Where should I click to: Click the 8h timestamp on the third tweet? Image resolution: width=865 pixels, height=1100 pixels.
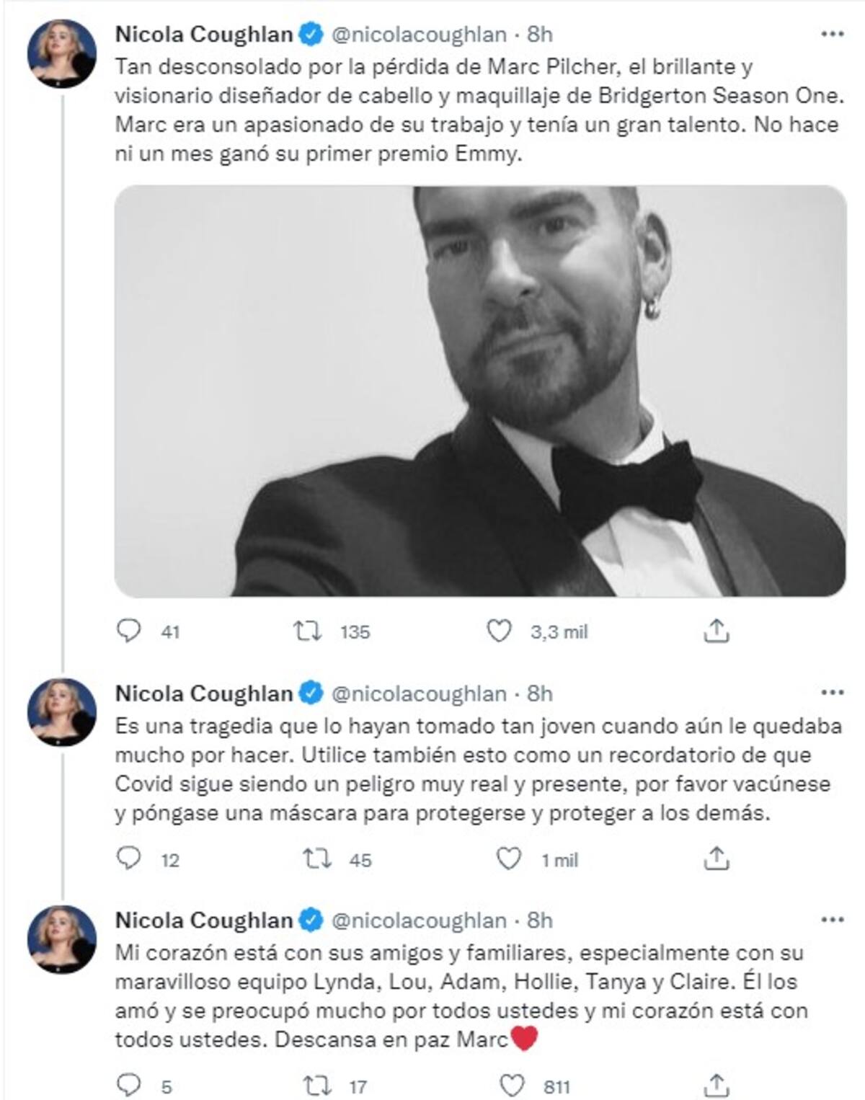[540, 921]
